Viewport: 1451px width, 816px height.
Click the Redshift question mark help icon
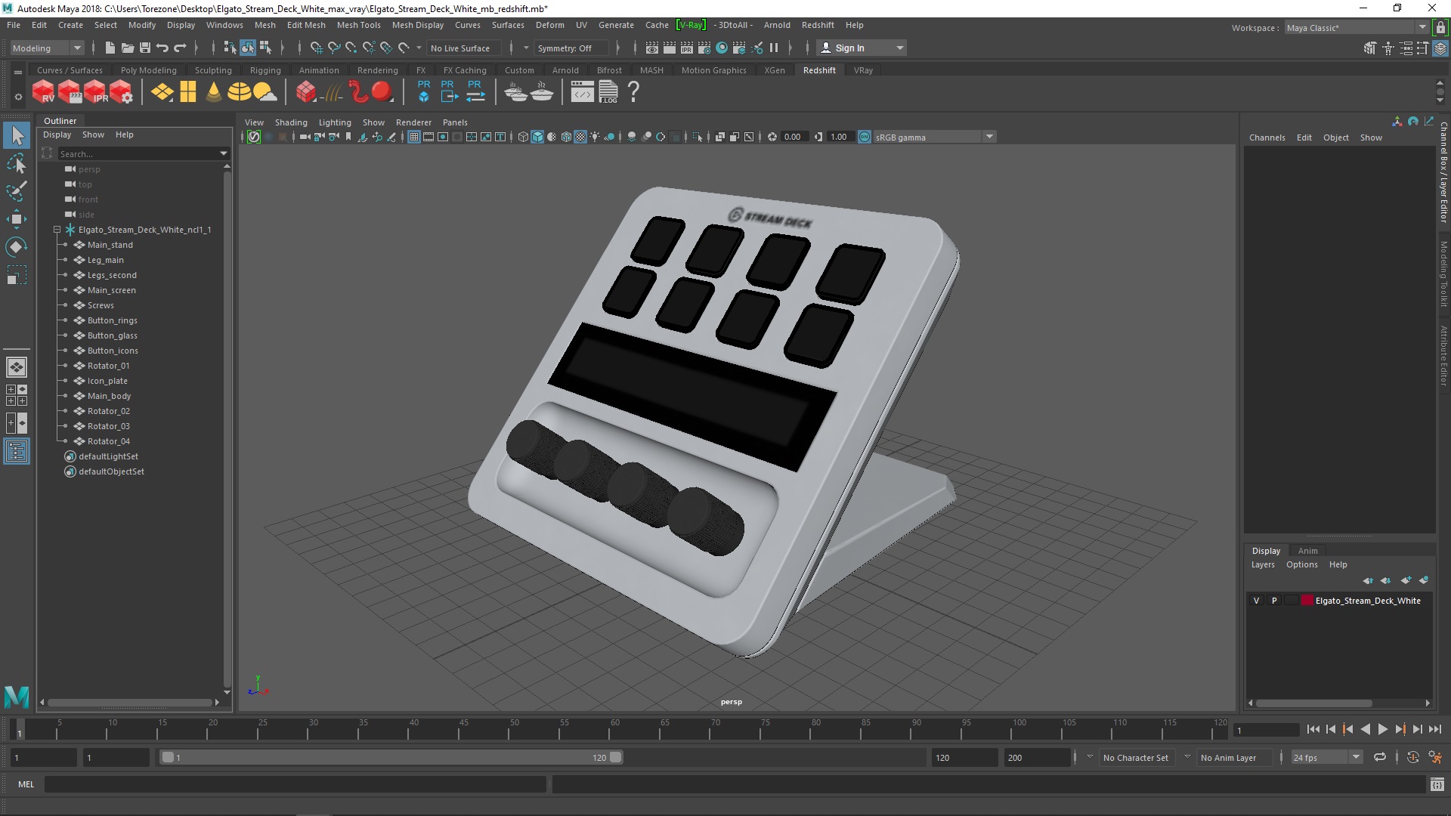click(x=634, y=92)
